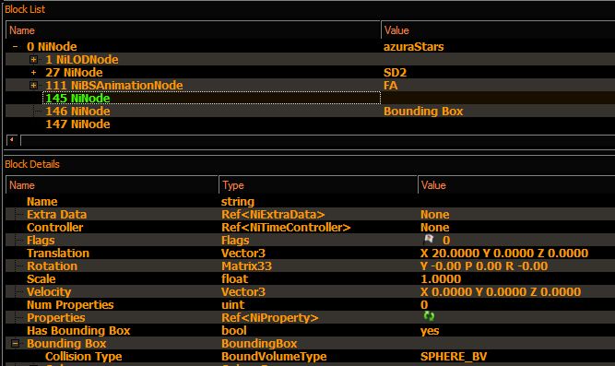Click the Bounding Box value of 146 NiNode
This screenshot has width=615, height=366.
point(423,111)
